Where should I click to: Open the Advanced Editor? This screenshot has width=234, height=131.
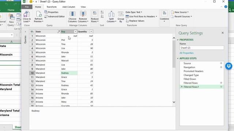(x=54, y=16)
